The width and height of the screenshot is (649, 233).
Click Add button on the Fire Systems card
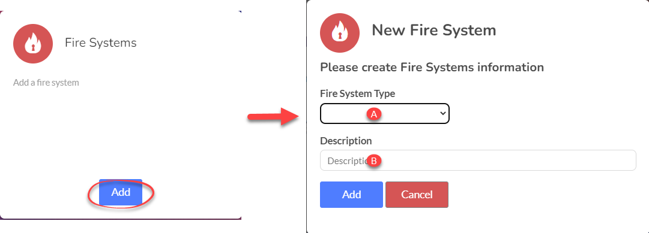tap(121, 192)
